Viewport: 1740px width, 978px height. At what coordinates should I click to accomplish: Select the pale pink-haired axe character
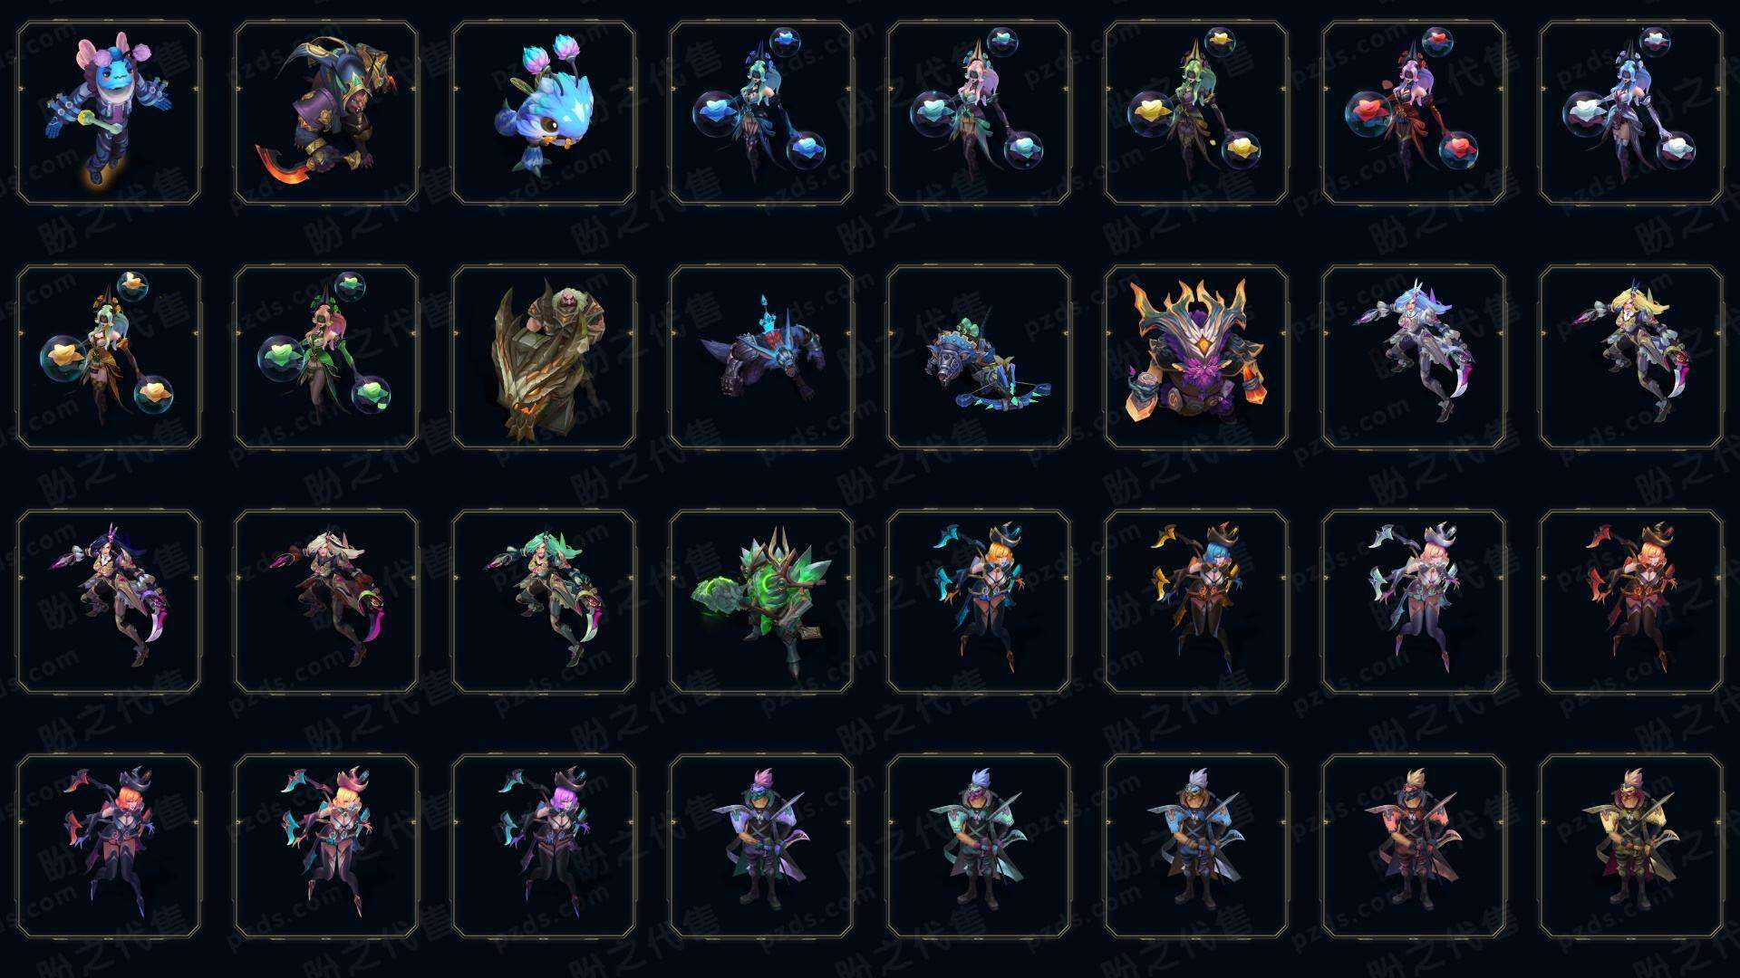[1414, 601]
